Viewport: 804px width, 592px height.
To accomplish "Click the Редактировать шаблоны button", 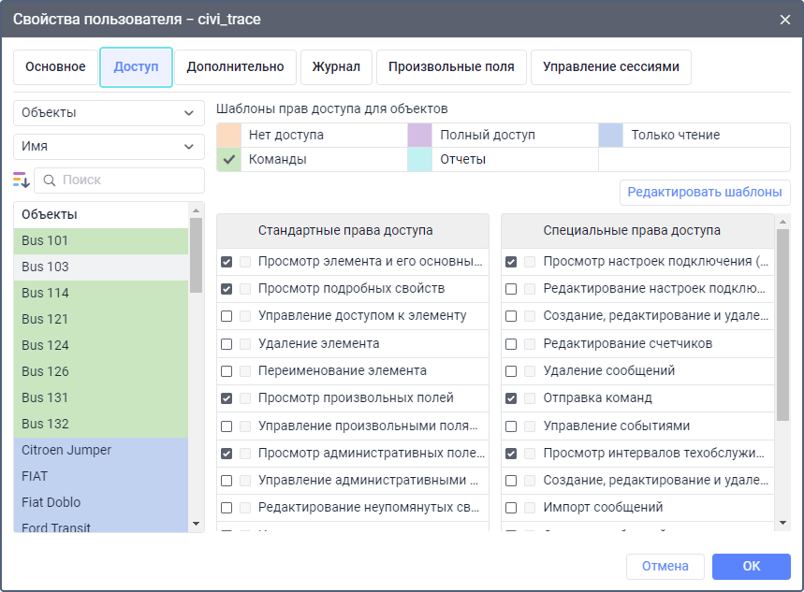I will [704, 193].
